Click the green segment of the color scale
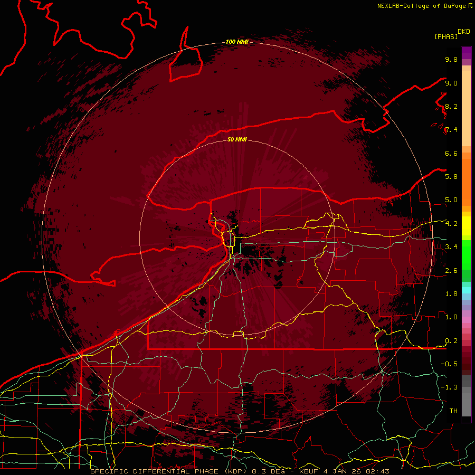The image size is (475, 475). click(x=466, y=256)
